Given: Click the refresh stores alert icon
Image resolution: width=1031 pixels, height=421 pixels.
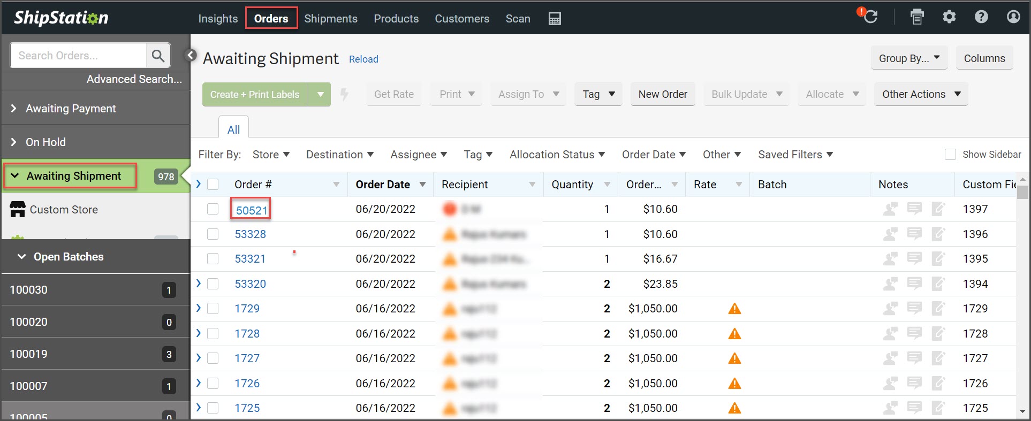Looking at the screenshot, I should 868,16.
